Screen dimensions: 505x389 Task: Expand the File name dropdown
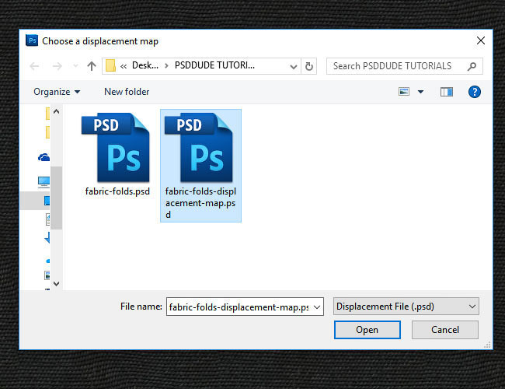[x=317, y=307]
